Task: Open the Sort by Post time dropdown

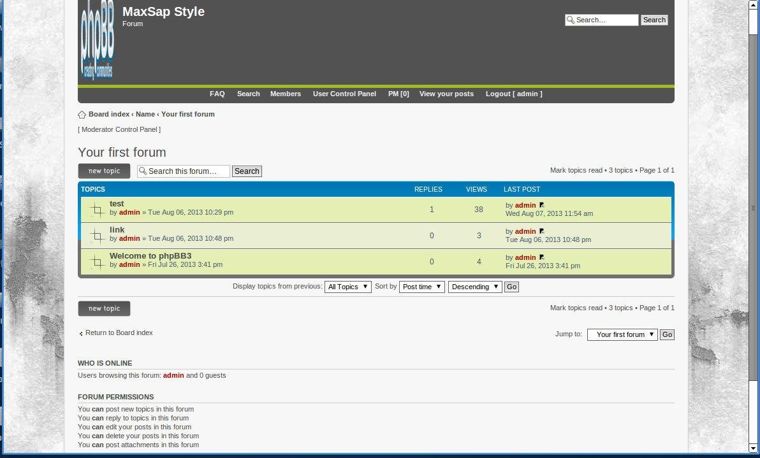Action: pos(421,287)
